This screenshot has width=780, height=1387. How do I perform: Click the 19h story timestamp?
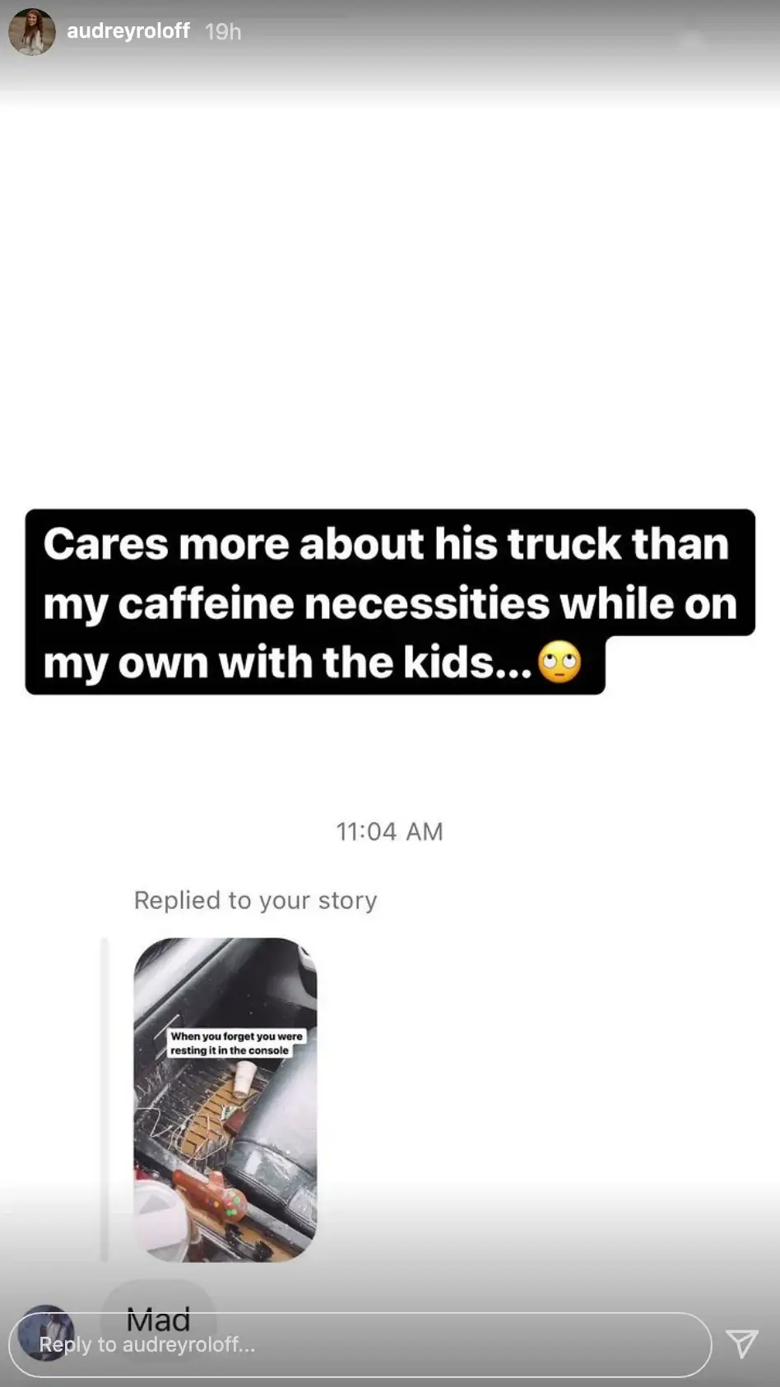tap(223, 31)
